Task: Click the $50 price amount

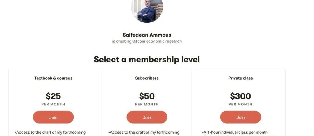Action: pos(147,96)
